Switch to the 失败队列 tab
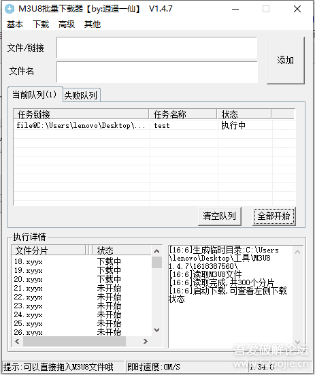 point(81,95)
